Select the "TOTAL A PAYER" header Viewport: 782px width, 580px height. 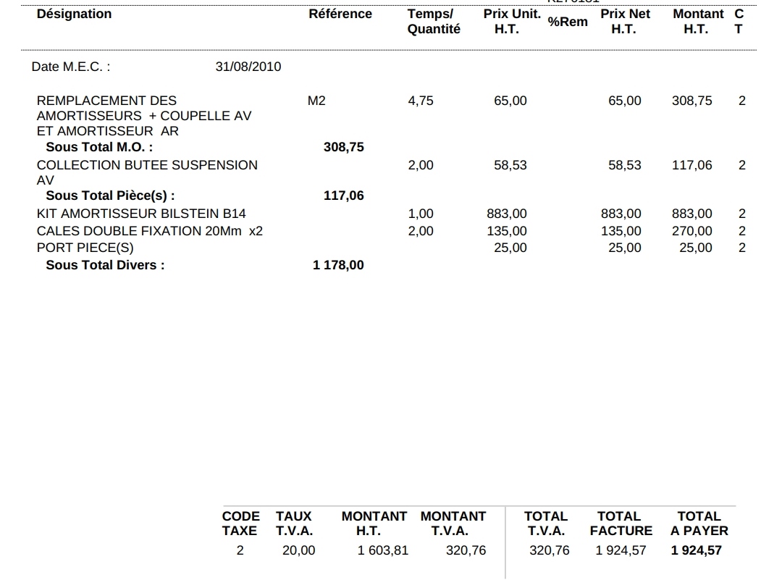click(699, 524)
